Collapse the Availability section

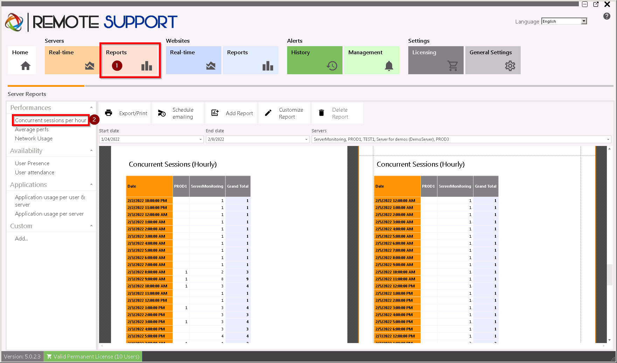(91, 151)
